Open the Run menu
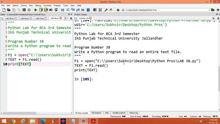 click(31, 6)
